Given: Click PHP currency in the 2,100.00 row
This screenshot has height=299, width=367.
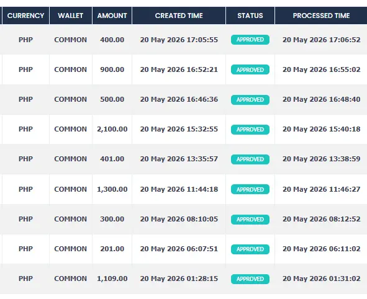Looking at the screenshot, I should click(25, 129).
